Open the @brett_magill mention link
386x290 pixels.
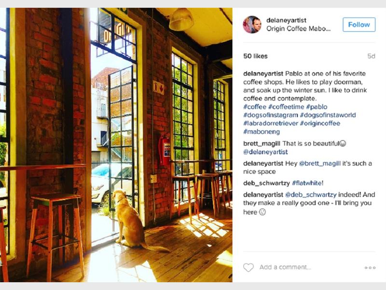[319, 163]
